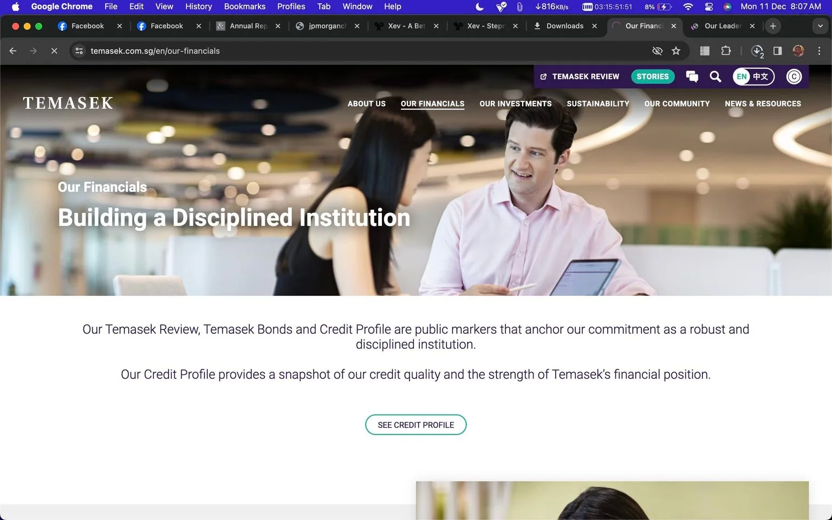This screenshot has height=520, width=832.
Task: Open the downloads toolbar icon
Action: click(x=757, y=51)
